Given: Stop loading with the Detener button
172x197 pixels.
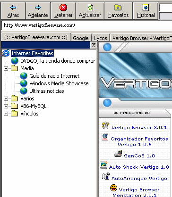Looking at the screenshot, I should tap(63, 11).
